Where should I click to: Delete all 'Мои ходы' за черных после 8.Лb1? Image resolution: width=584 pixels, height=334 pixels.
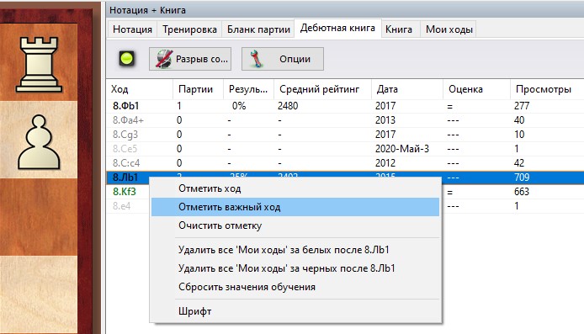[x=295, y=268]
